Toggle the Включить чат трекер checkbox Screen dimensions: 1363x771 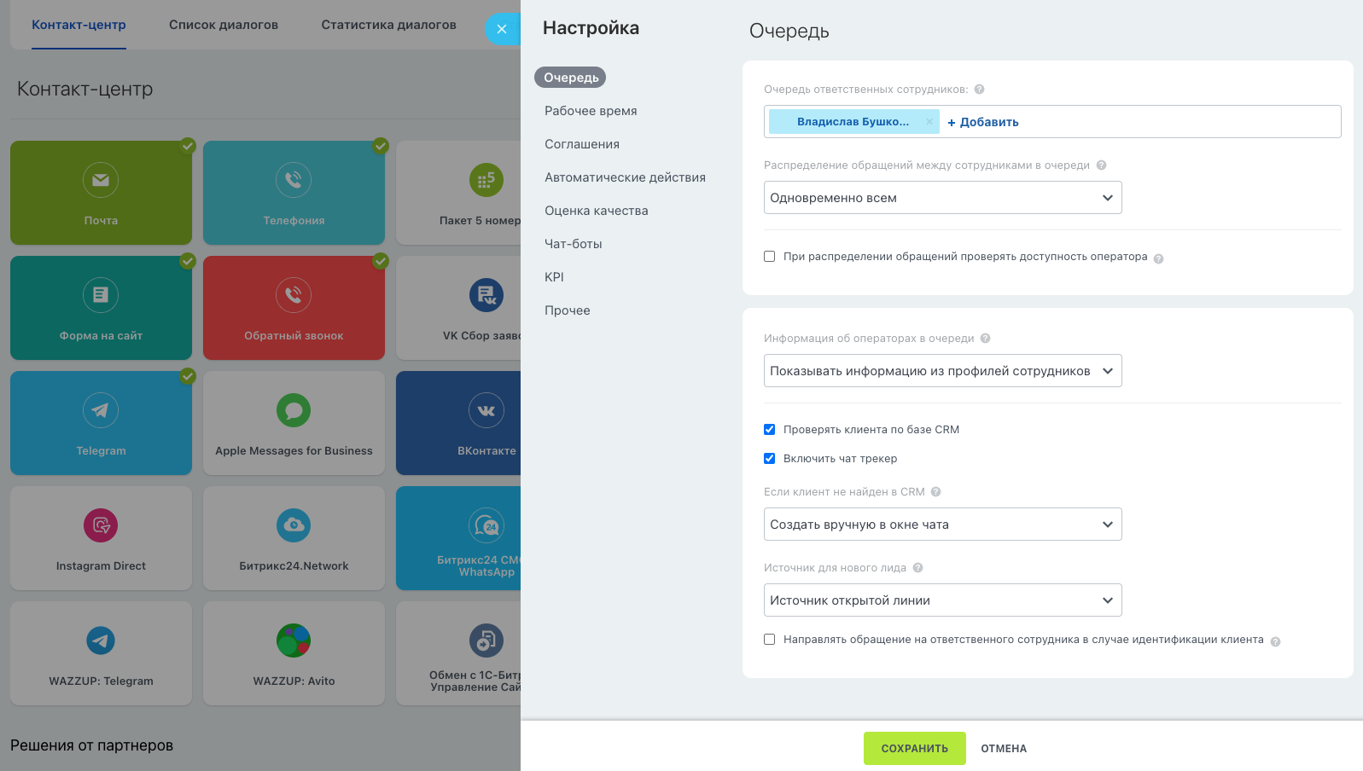pos(770,459)
